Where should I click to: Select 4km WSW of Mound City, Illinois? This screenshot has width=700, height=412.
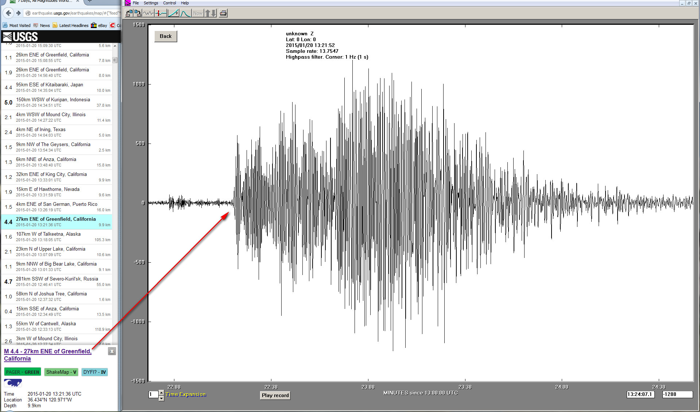(x=57, y=117)
